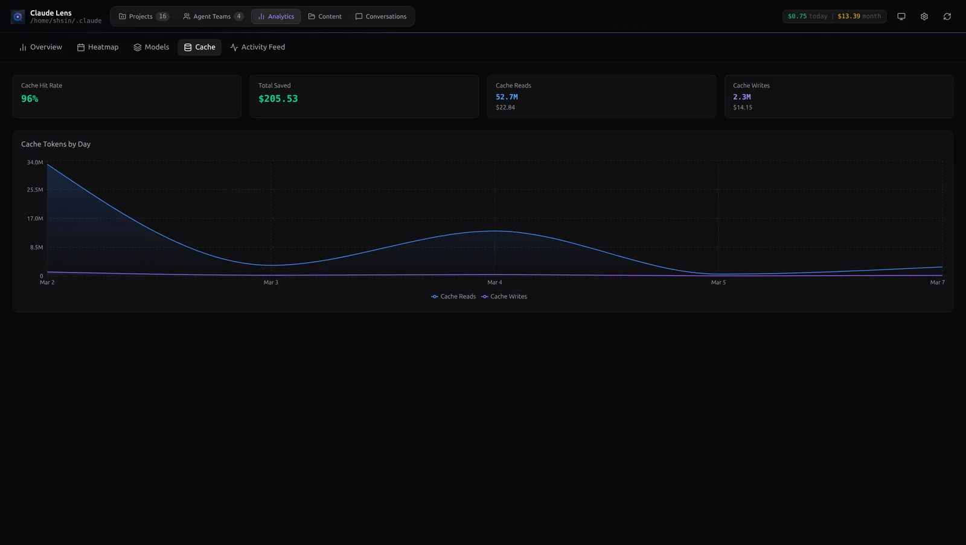Screen dimensions: 966x545
Task: Toggle the Heatmap view
Action: (98, 46)
